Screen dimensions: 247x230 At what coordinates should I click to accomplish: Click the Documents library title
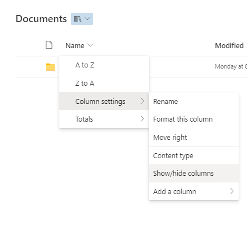41,19
